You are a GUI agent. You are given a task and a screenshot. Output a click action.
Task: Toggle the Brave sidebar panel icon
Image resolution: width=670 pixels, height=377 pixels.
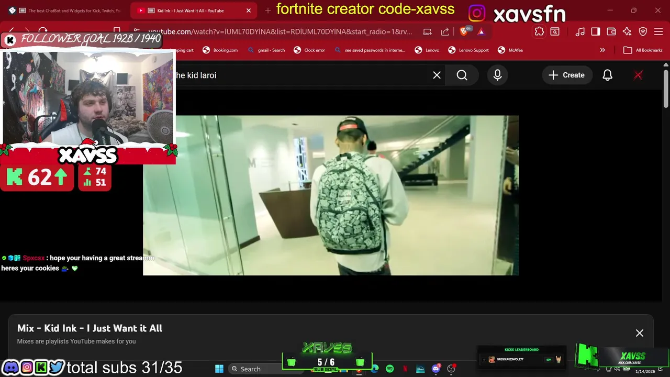coord(596,32)
